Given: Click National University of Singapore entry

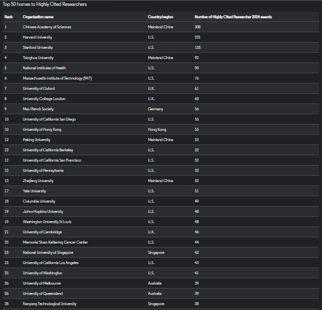Looking at the screenshot, I should 48,252.
